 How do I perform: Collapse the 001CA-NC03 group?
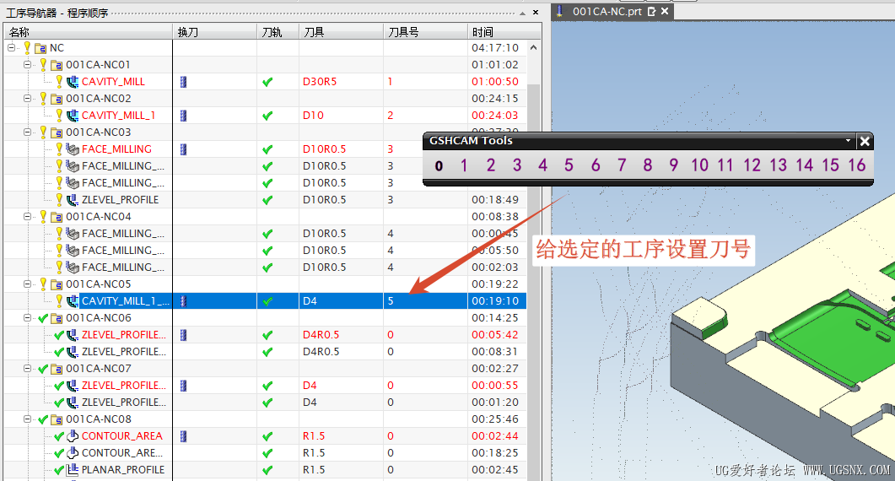pyautogui.click(x=27, y=132)
